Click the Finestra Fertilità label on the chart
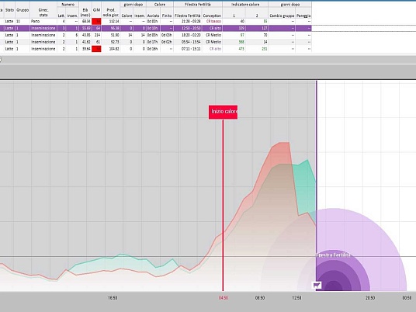 tap(333, 255)
